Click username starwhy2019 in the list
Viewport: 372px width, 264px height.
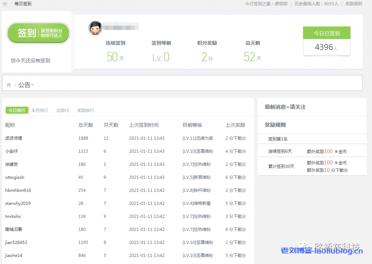tap(18, 203)
